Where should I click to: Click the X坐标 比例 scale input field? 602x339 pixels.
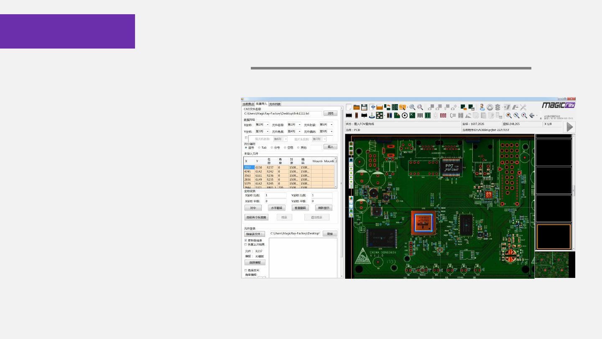tap(275, 195)
